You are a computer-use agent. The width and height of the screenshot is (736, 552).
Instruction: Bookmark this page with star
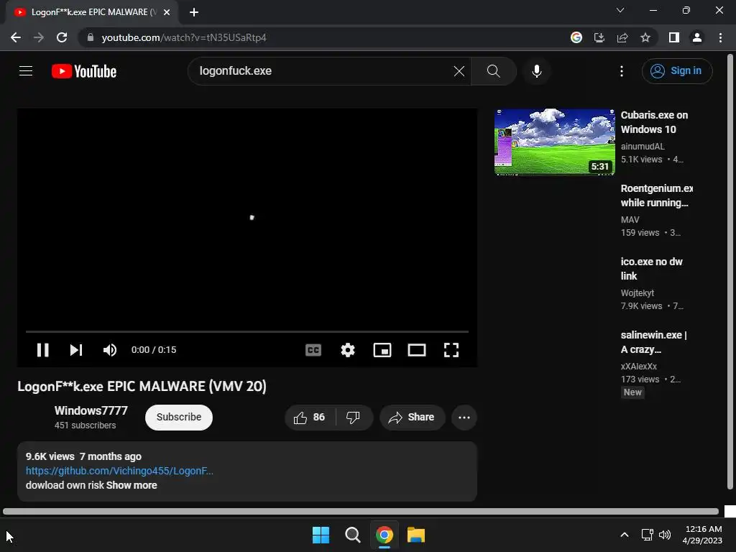point(645,37)
